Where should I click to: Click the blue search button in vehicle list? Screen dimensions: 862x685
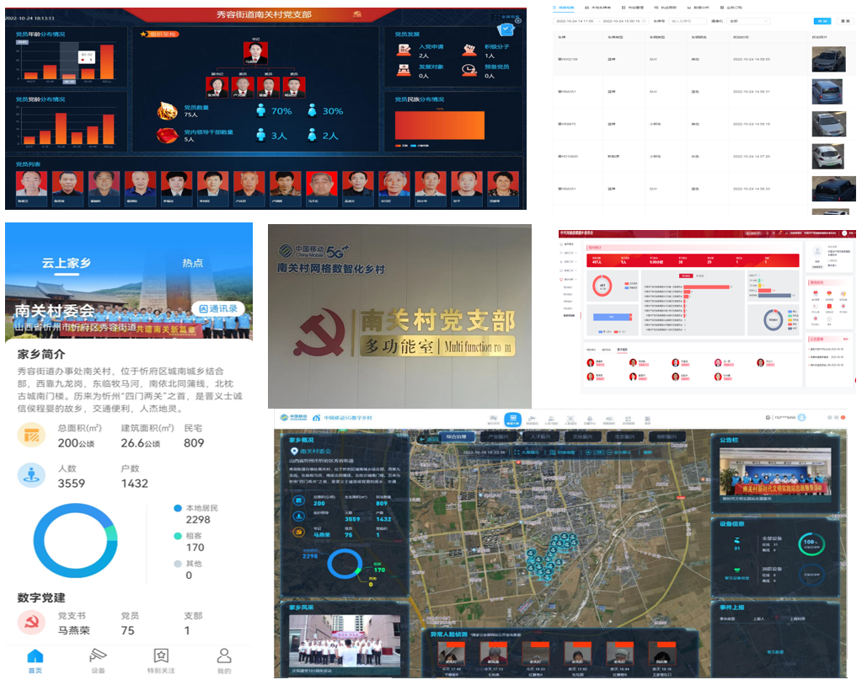click(x=821, y=21)
